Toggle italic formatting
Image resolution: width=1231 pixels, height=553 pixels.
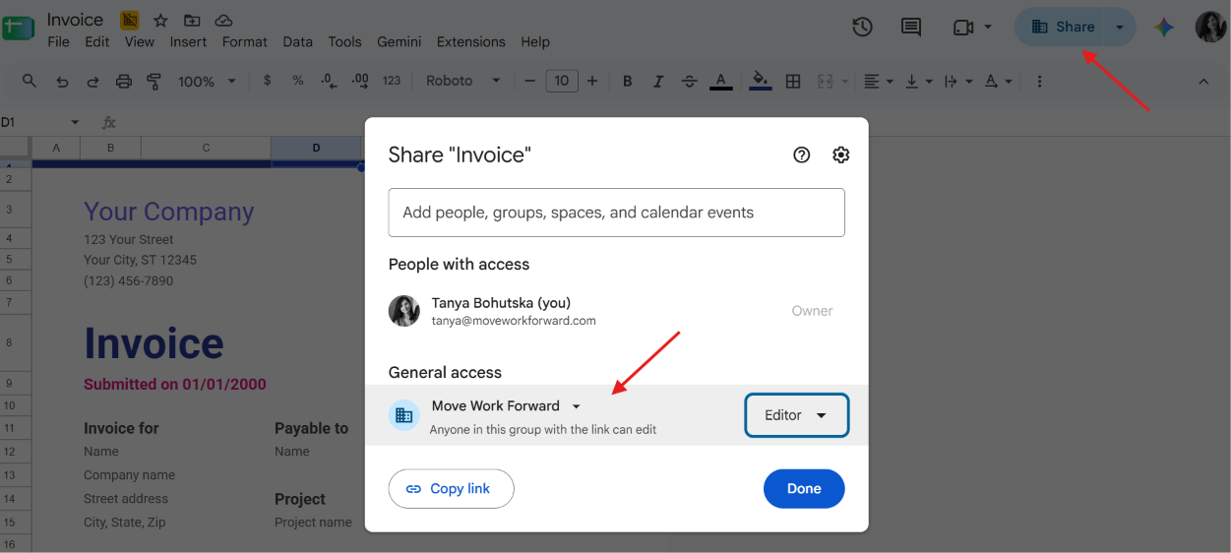click(658, 82)
